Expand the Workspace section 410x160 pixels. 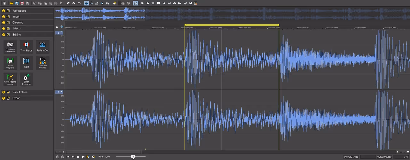tap(4, 11)
